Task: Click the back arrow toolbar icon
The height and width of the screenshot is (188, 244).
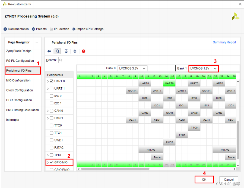Action: pyautogui.click(x=49, y=51)
